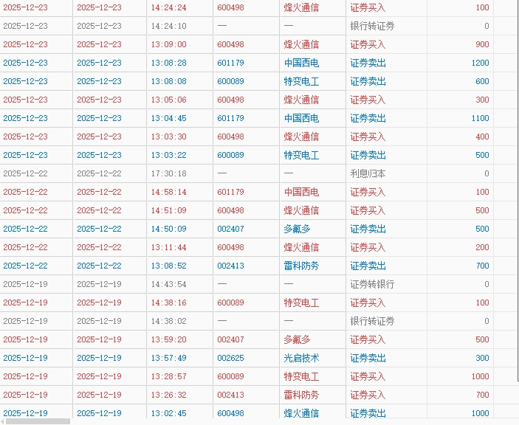Select 银行转证券 in the 14:38:02 row
This screenshot has height=425, width=519.
pyautogui.click(x=372, y=321)
